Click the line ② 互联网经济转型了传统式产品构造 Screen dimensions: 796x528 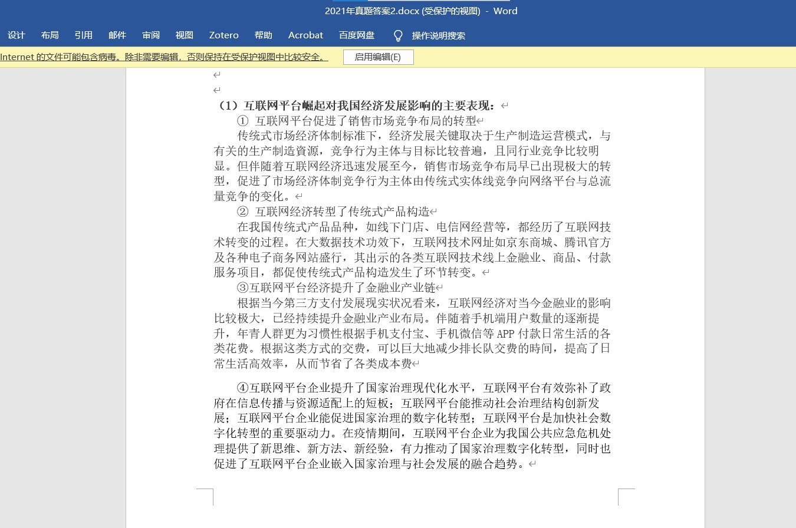tap(333, 212)
